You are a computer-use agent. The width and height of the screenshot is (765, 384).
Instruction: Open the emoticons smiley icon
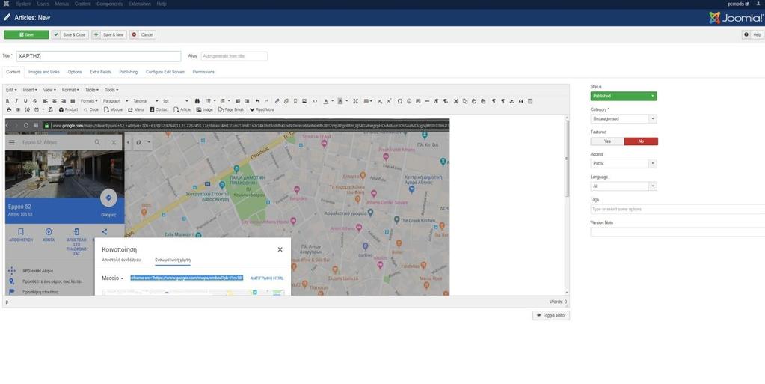coord(409,101)
